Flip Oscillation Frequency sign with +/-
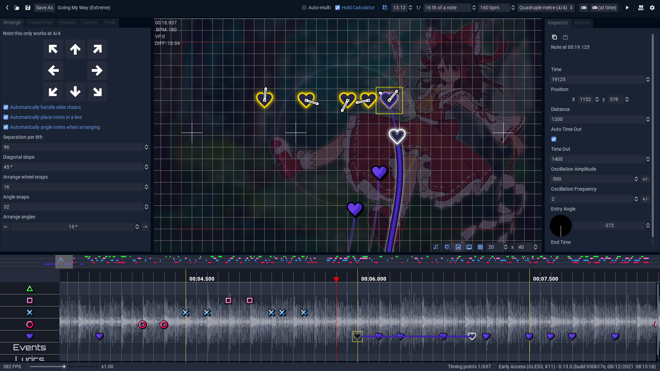 (x=646, y=199)
